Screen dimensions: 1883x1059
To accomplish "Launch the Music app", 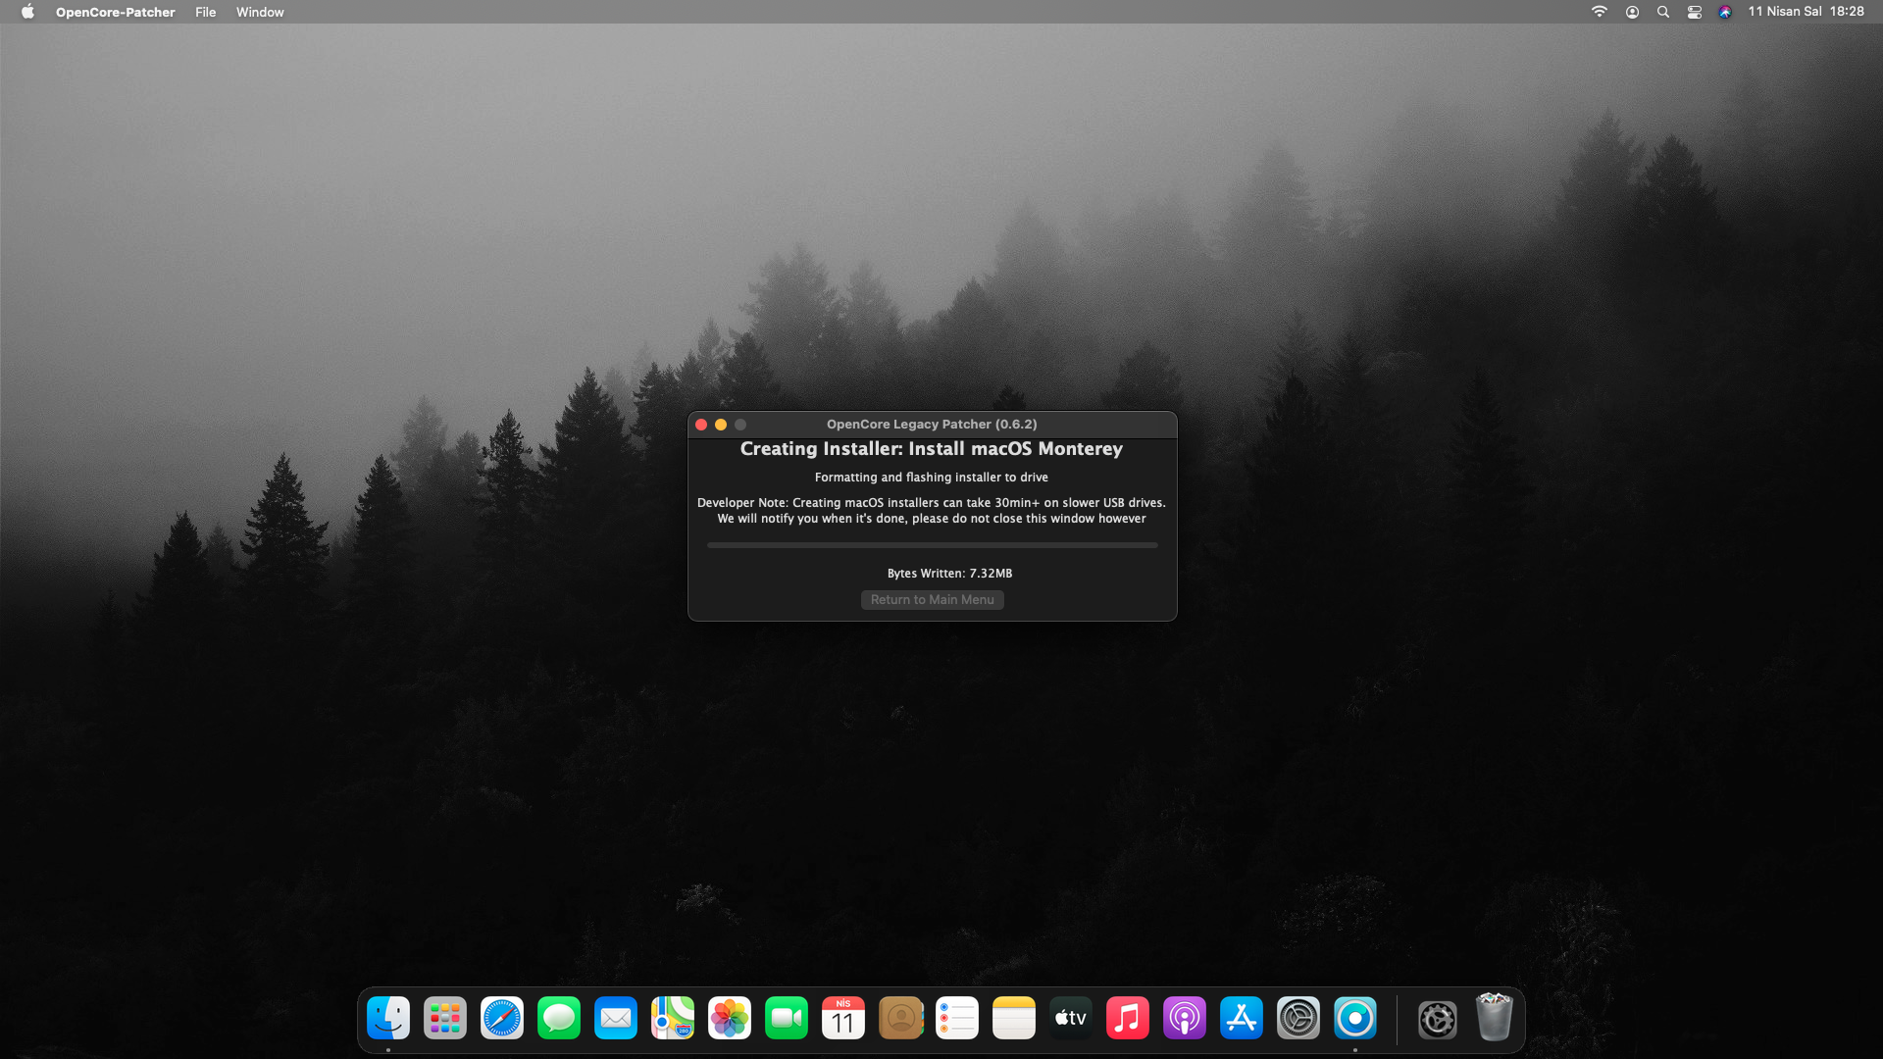I will coord(1128,1019).
